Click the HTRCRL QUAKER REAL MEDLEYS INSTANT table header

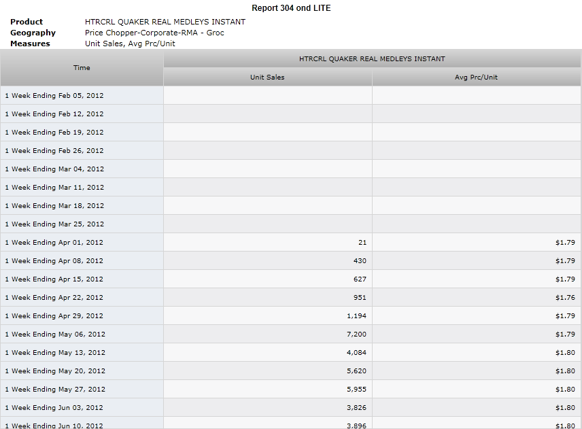coord(372,58)
